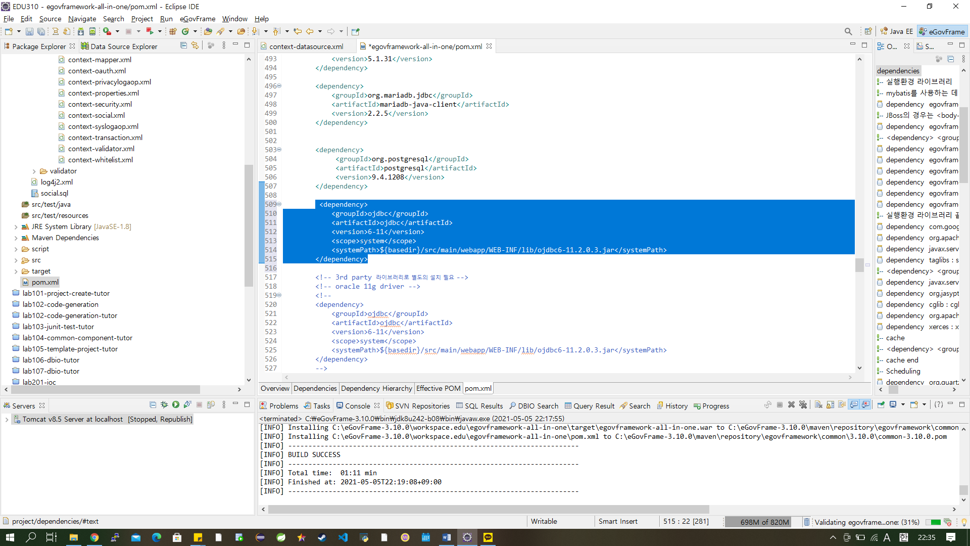Expand JRE System Library node
970x546 pixels.
point(16,227)
